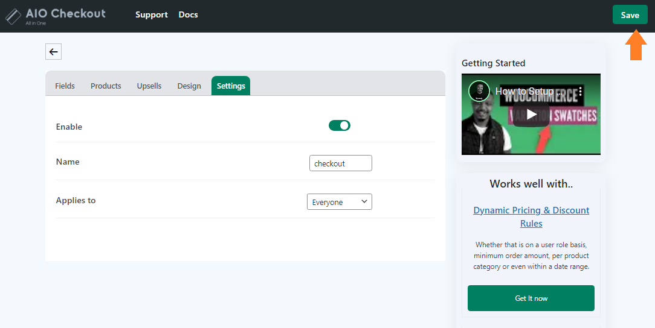The width and height of the screenshot is (655, 328).
Task: Click the Applies to label
Action: pos(76,200)
